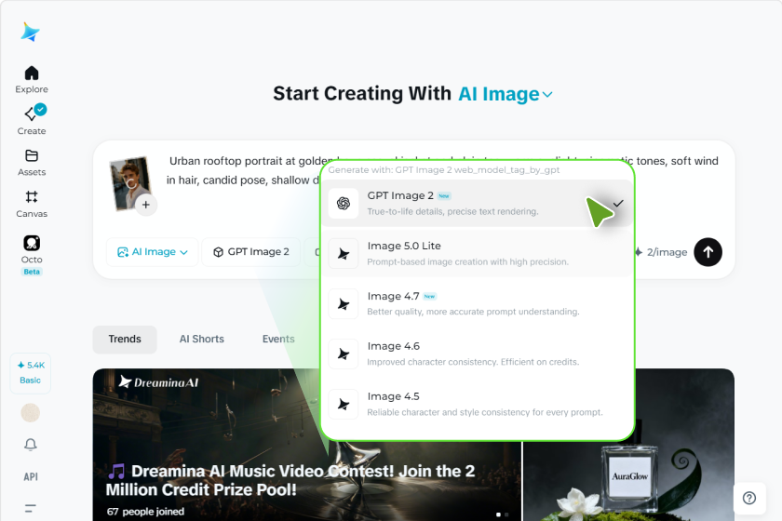Switch to the AI Shorts tab
The width and height of the screenshot is (782, 521).
click(x=201, y=339)
